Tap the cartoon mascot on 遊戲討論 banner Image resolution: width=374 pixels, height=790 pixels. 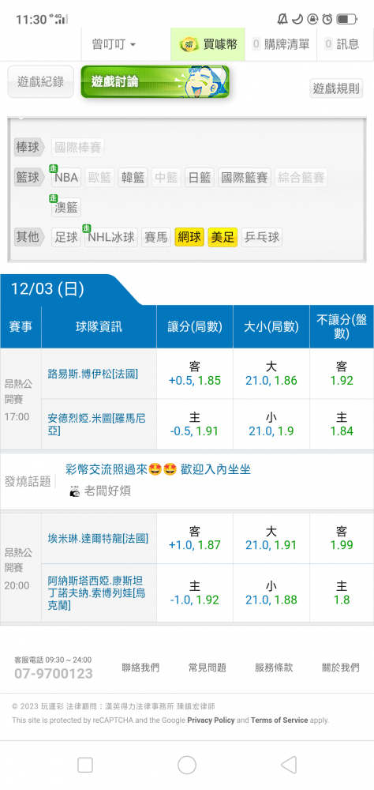200,81
